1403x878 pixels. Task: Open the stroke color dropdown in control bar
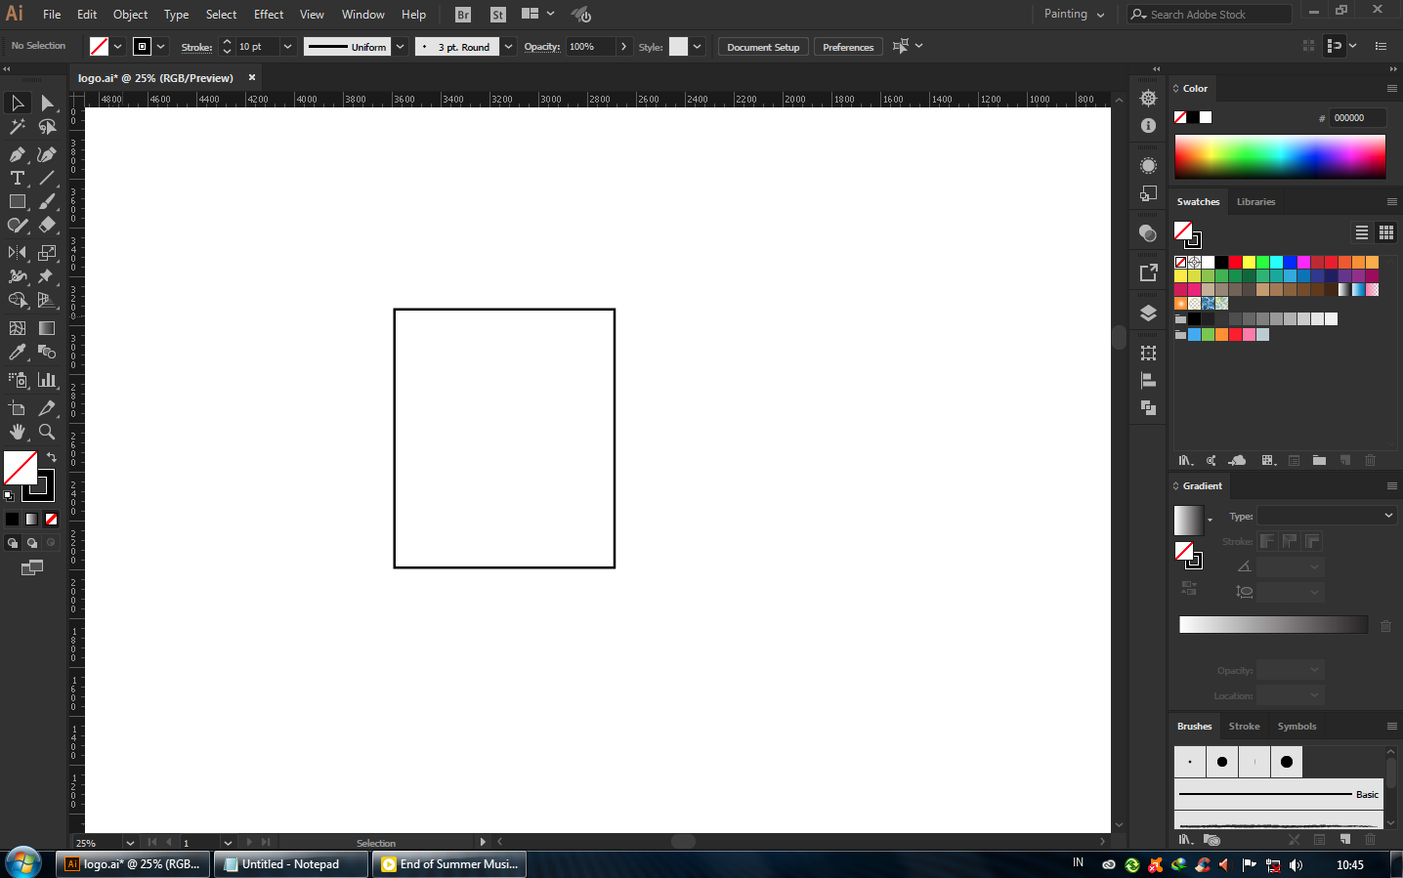(x=161, y=47)
